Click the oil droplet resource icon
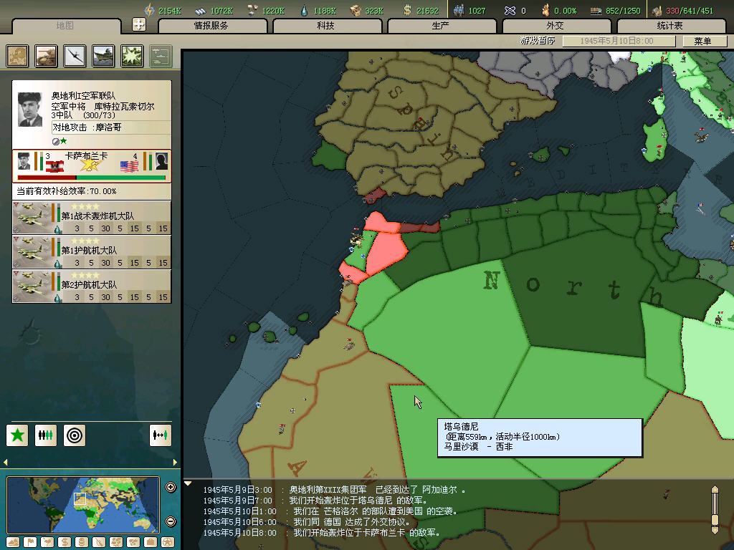The height and width of the screenshot is (550, 734). 304,10
